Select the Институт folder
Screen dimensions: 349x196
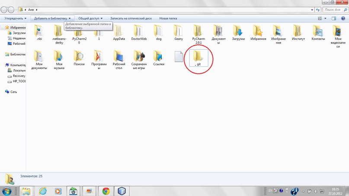(298, 33)
